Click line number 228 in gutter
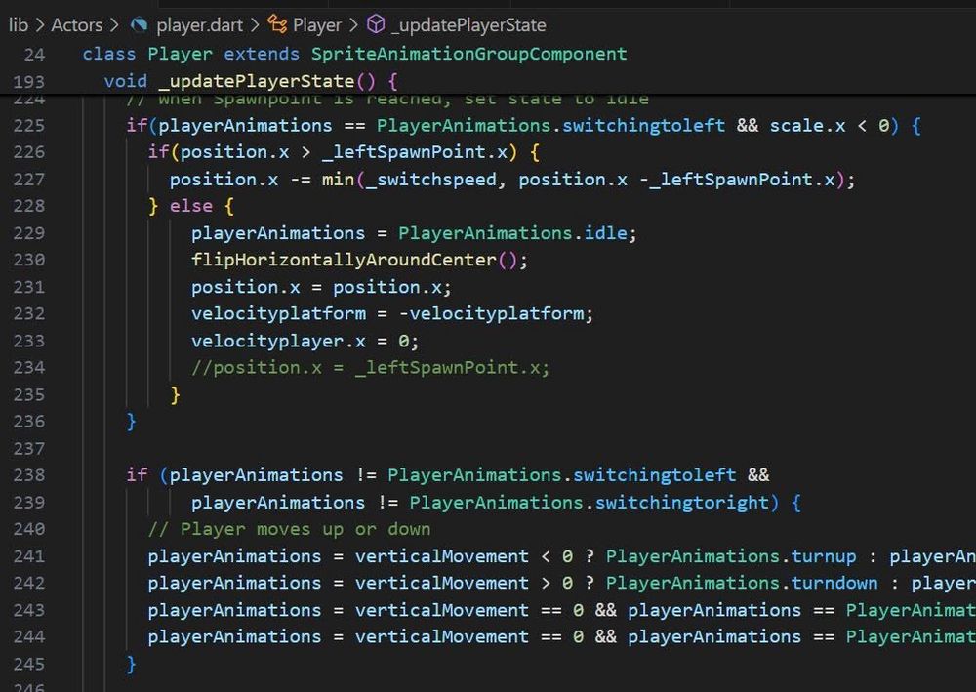The height and width of the screenshot is (692, 976). pyautogui.click(x=29, y=206)
